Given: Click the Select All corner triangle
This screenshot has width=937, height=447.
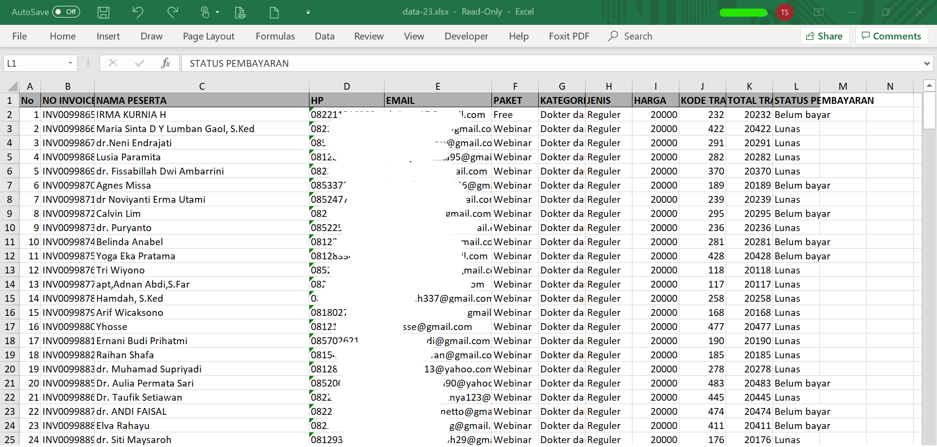Looking at the screenshot, I should pos(13,86).
